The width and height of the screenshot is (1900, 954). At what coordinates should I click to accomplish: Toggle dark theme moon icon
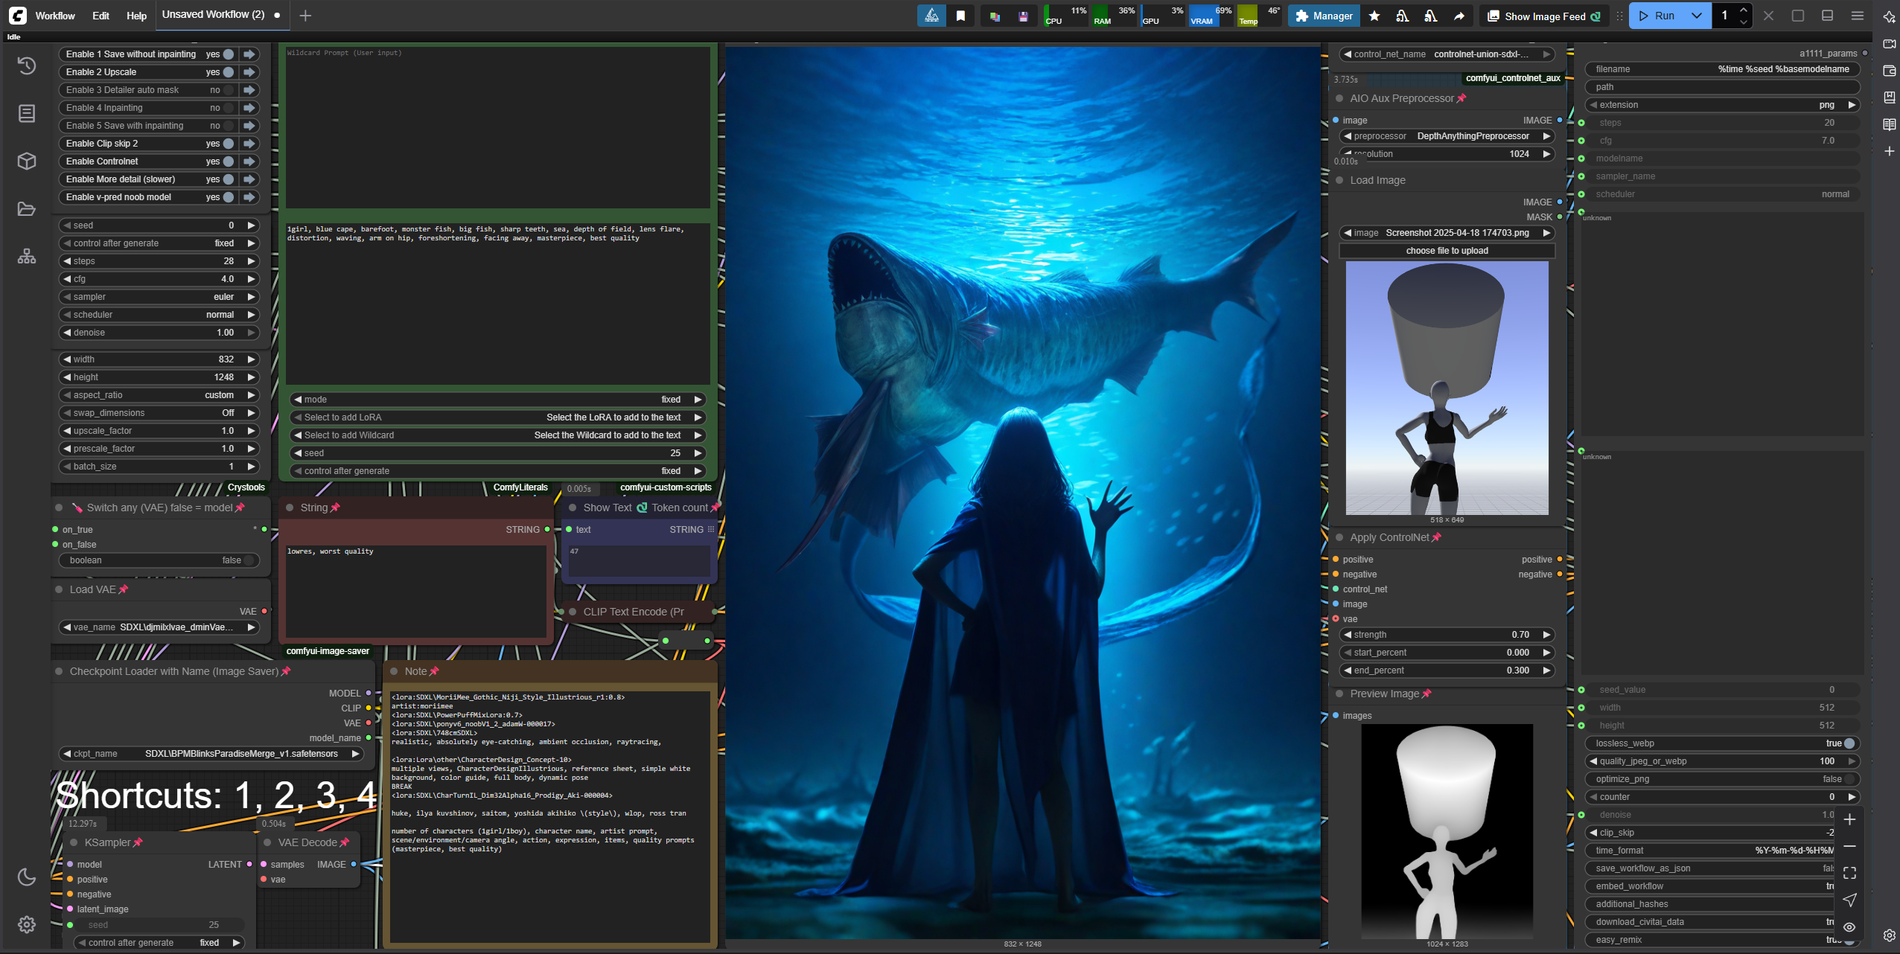click(27, 877)
